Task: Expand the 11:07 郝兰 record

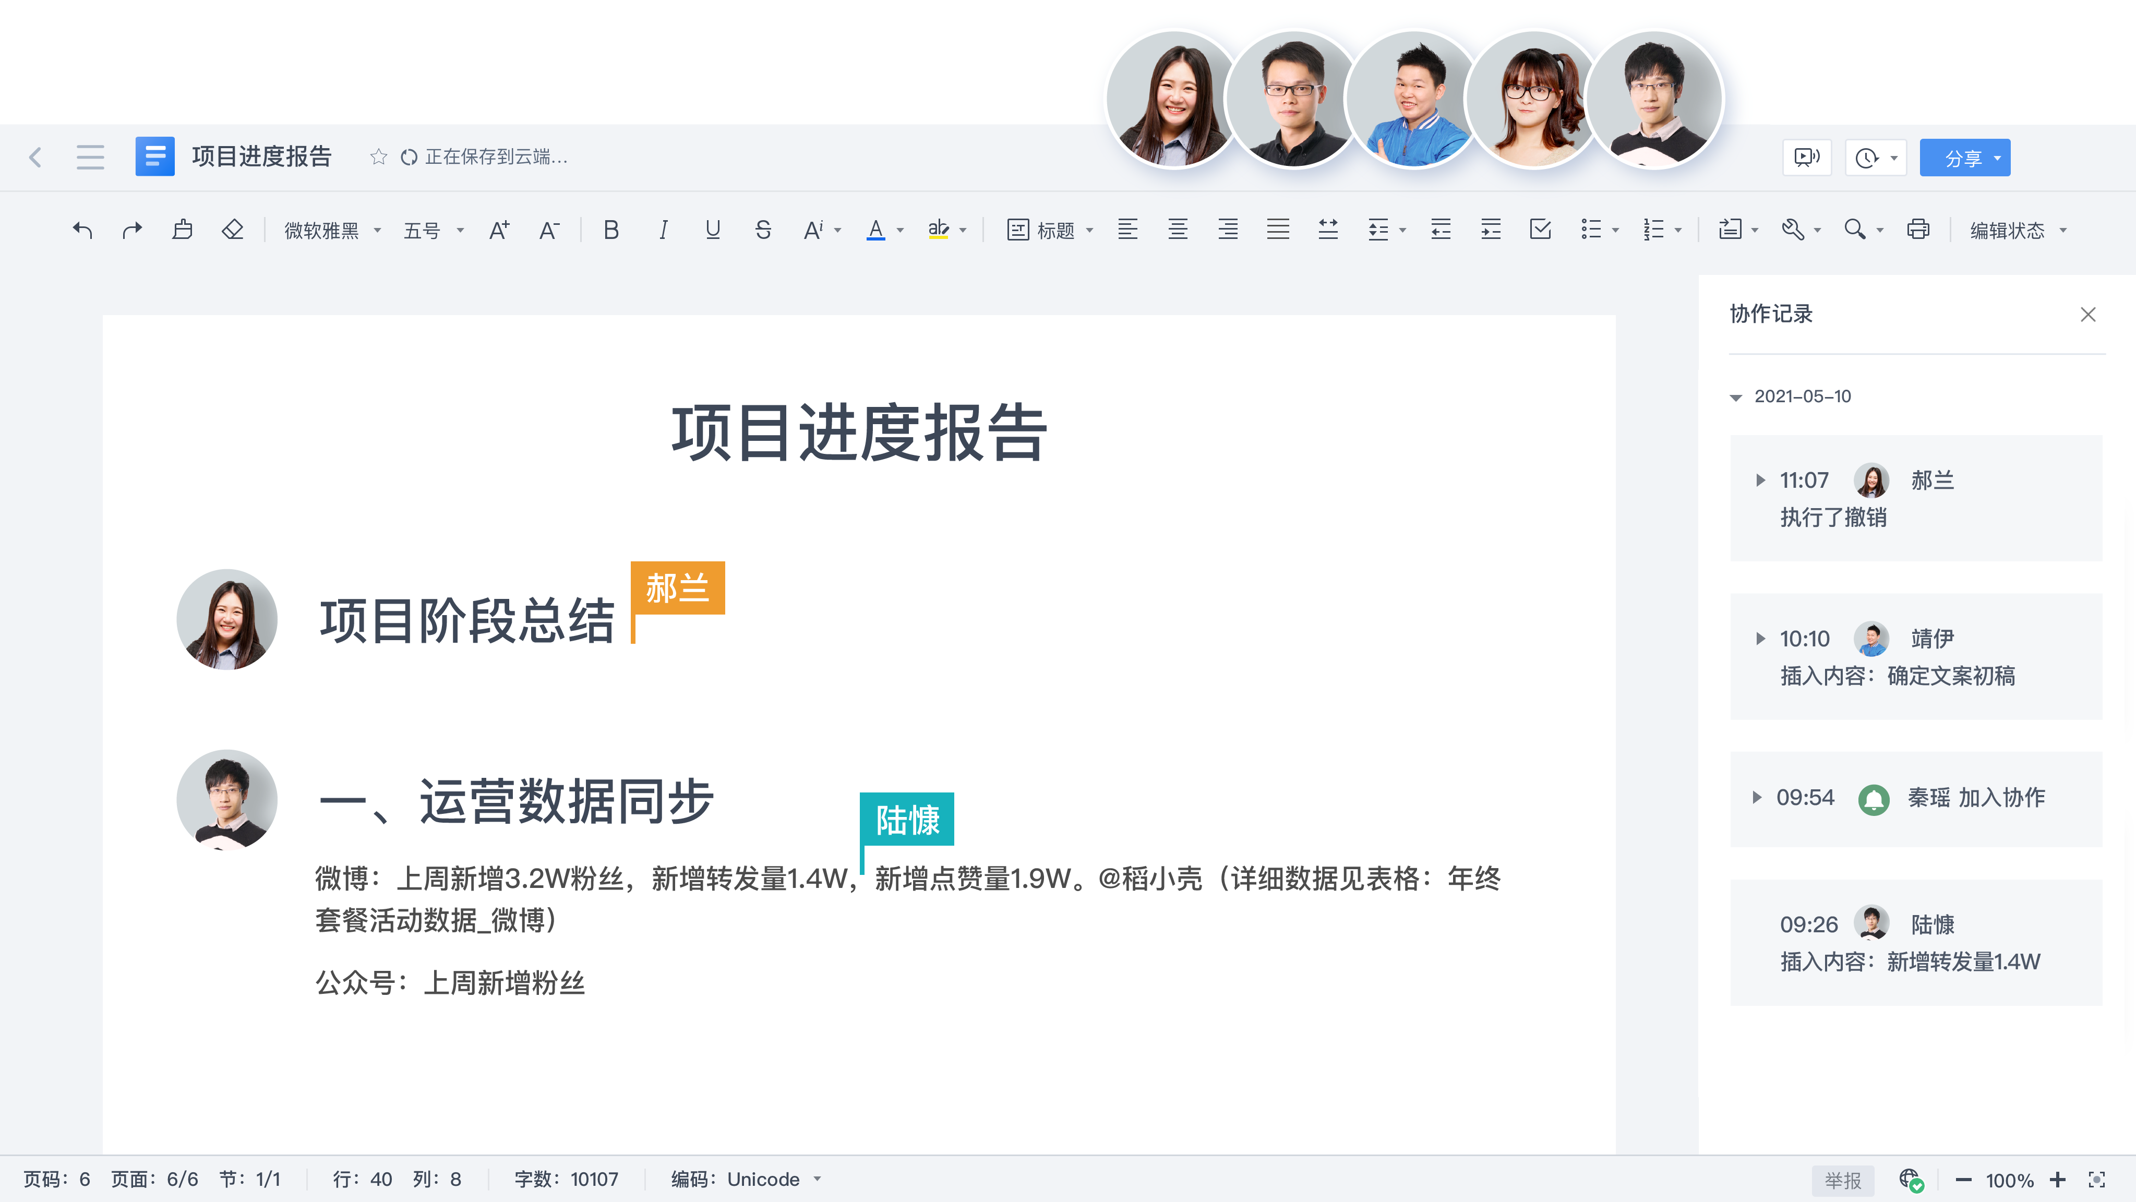Action: tap(1760, 480)
